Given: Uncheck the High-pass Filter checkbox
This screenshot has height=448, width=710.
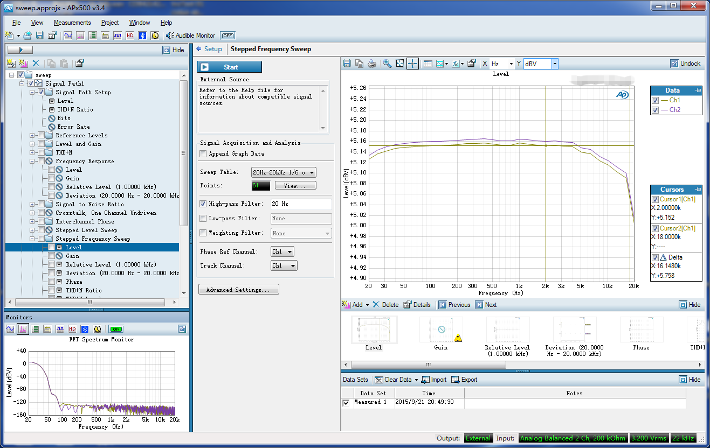Looking at the screenshot, I should click(x=203, y=204).
